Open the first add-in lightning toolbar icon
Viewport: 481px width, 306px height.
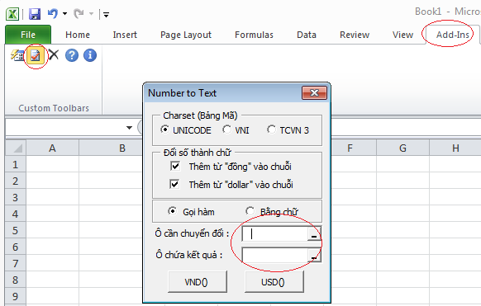(17, 55)
